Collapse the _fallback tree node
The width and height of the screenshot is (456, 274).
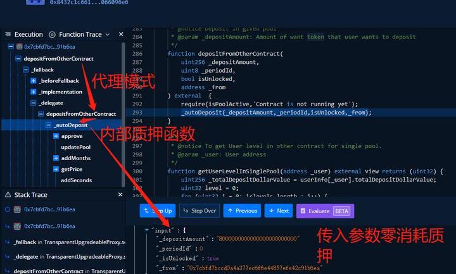coord(25,70)
